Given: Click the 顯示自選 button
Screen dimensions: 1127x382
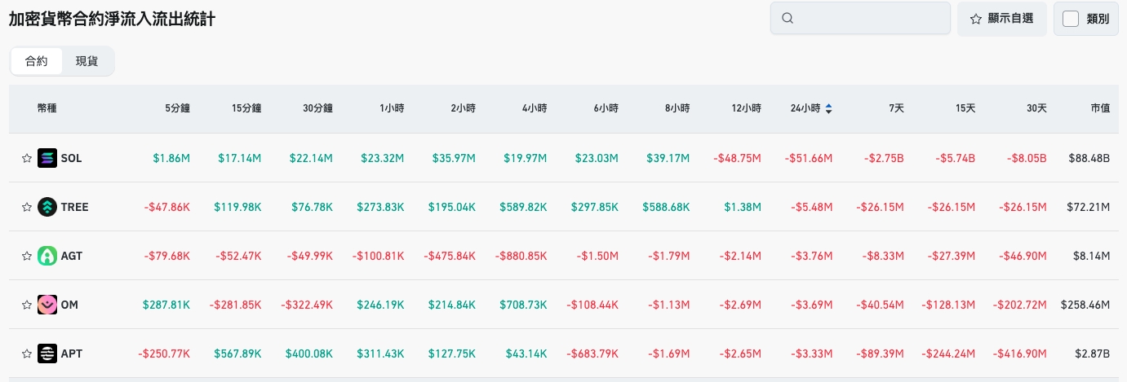Looking at the screenshot, I should tap(1001, 18).
